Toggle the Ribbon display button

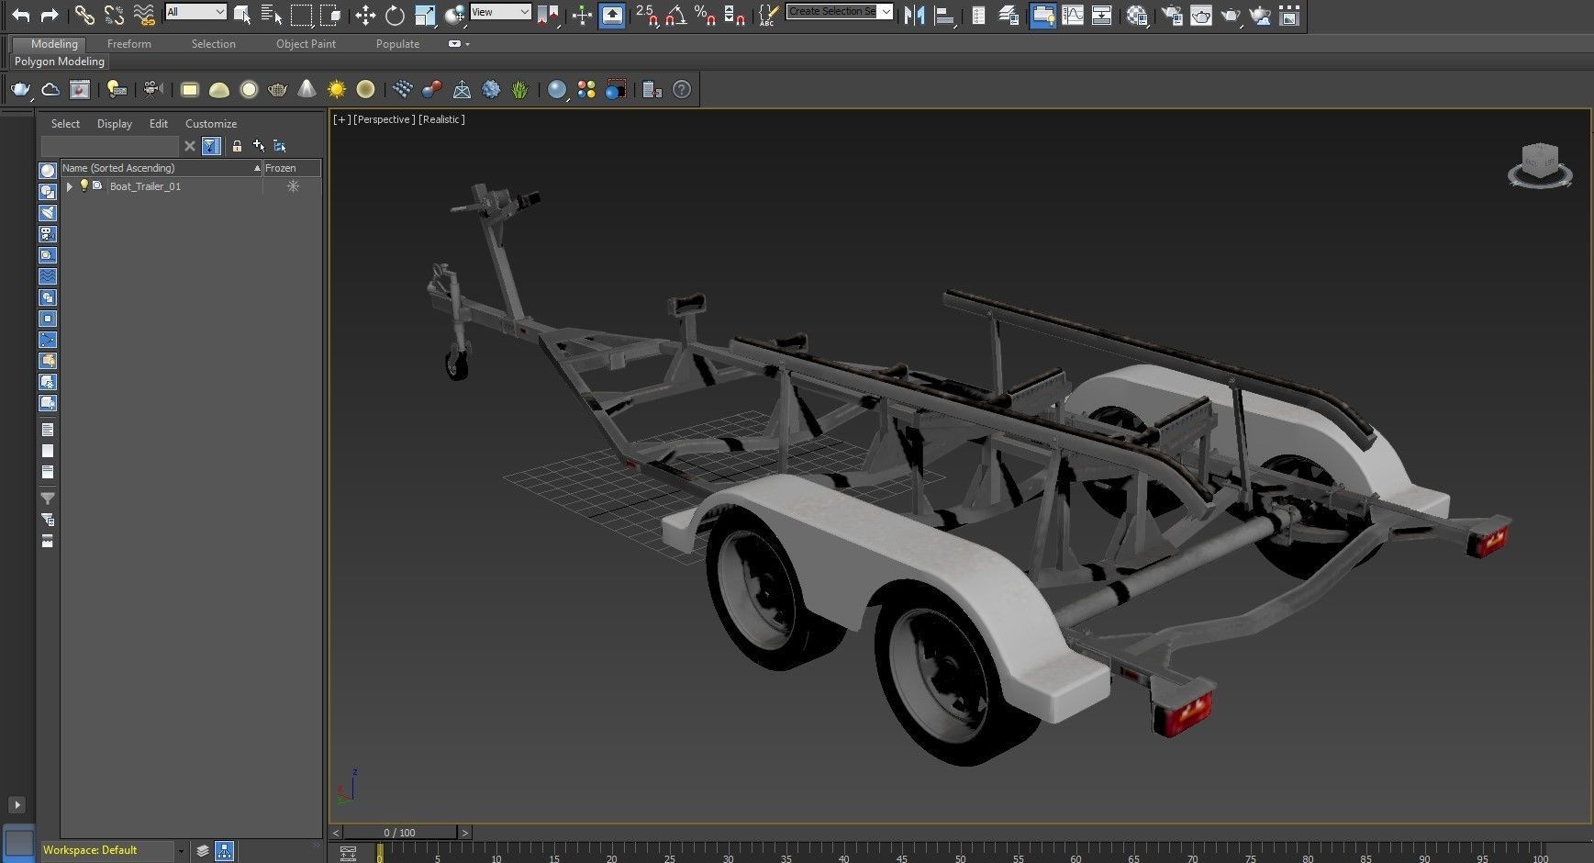click(1042, 15)
